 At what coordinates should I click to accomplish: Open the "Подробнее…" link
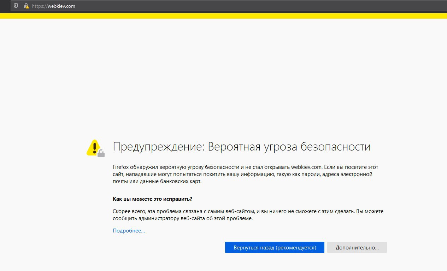[129, 231]
